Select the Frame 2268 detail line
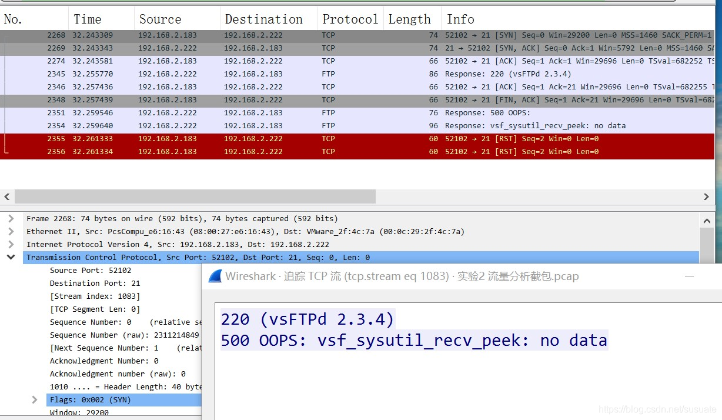The height and width of the screenshot is (420, 722). pyautogui.click(x=361, y=218)
